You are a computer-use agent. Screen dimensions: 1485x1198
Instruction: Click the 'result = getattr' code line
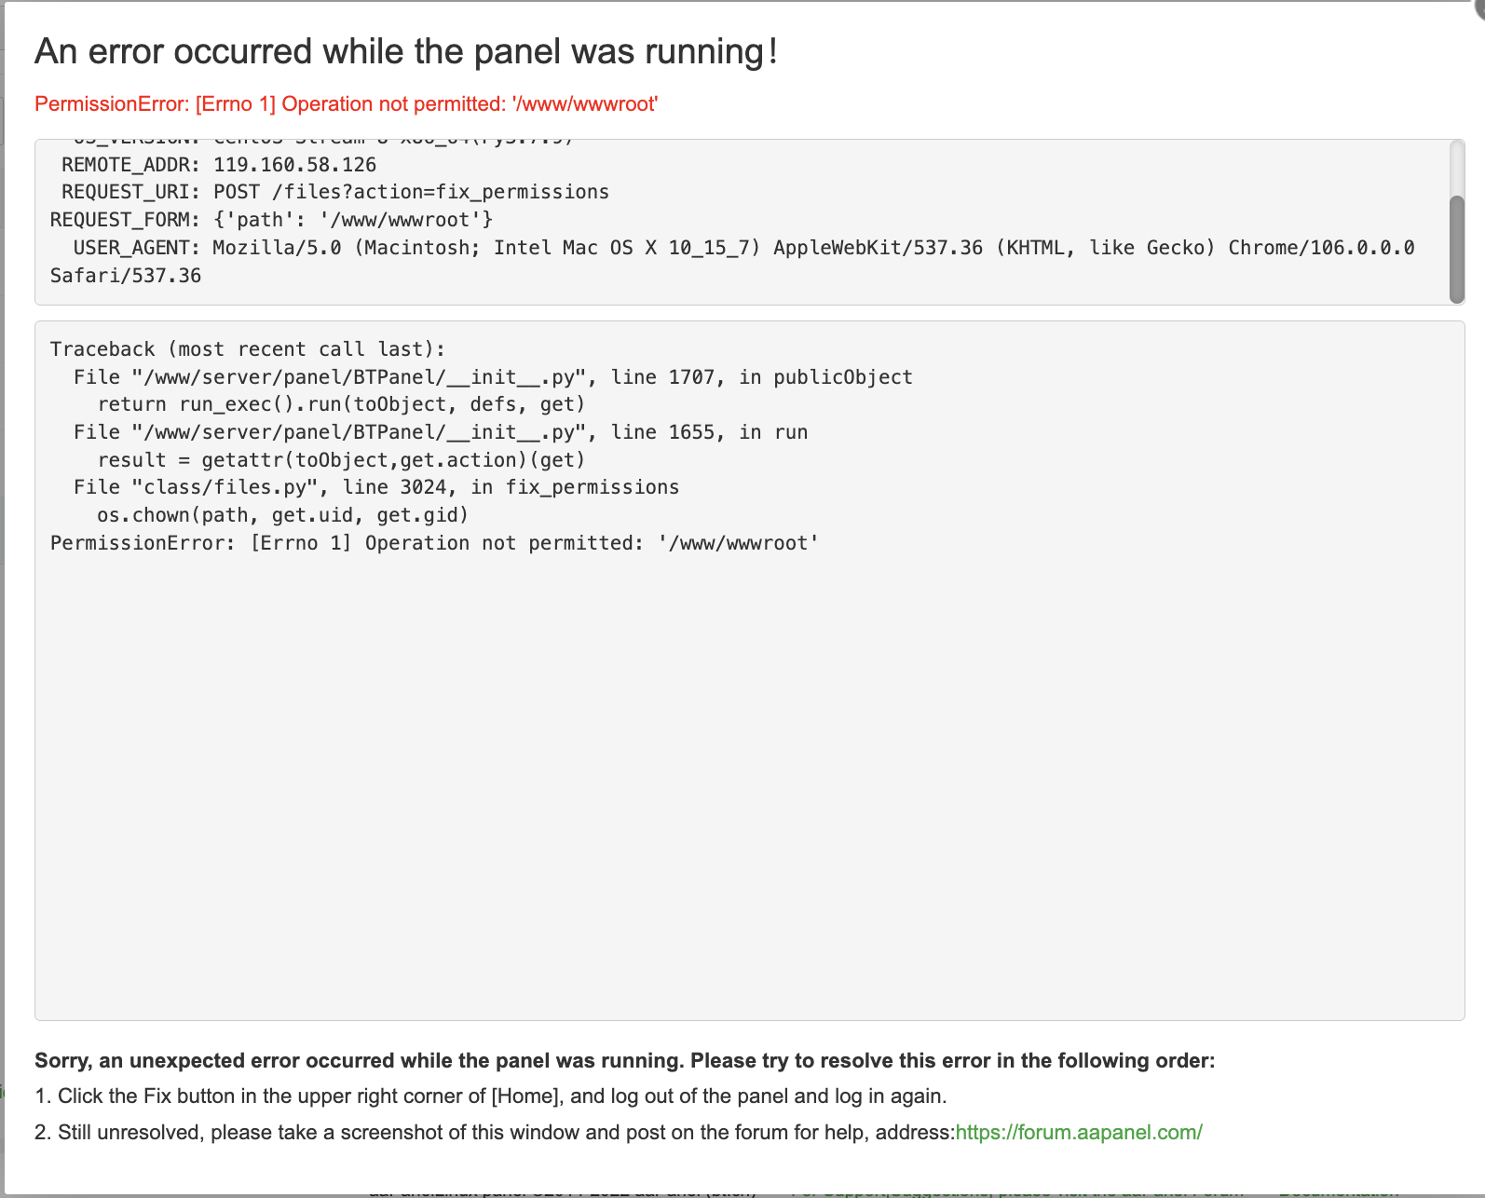pos(341,460)
